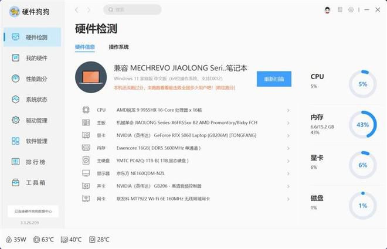Click the Windows 11 家庭版 system text
The width and height of the screenshot is (387, 249).
tap(168, 79)
